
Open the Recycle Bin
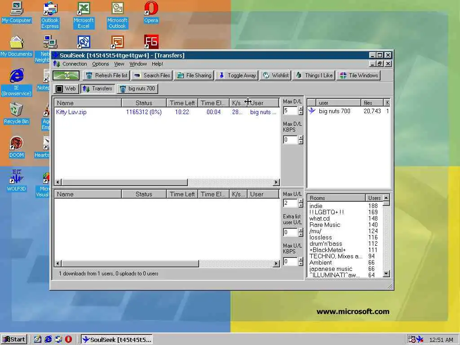[16, 114]
